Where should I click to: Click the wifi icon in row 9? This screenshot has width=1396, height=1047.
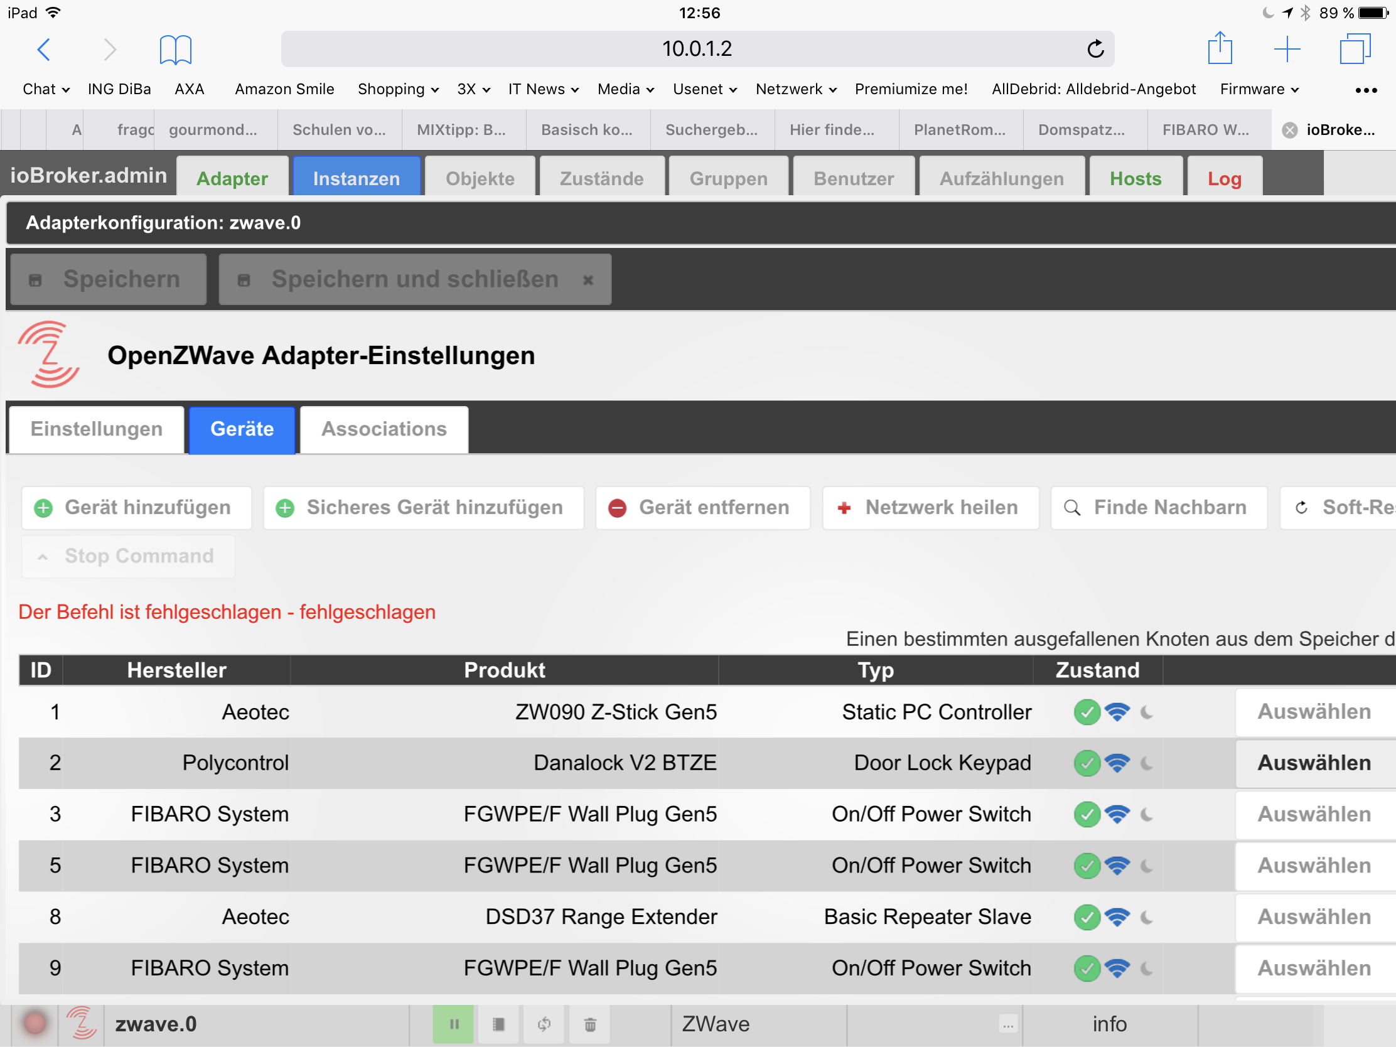click(x=1117, y=968)
